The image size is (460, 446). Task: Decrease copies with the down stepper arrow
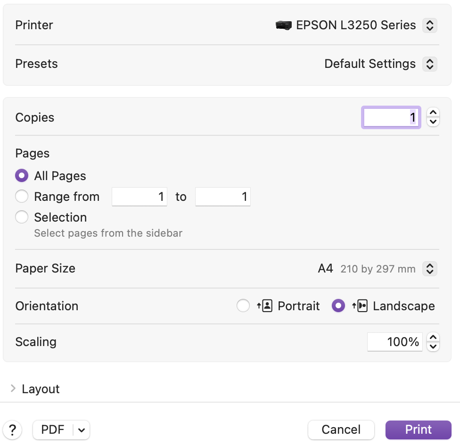(x=433, y=122)
